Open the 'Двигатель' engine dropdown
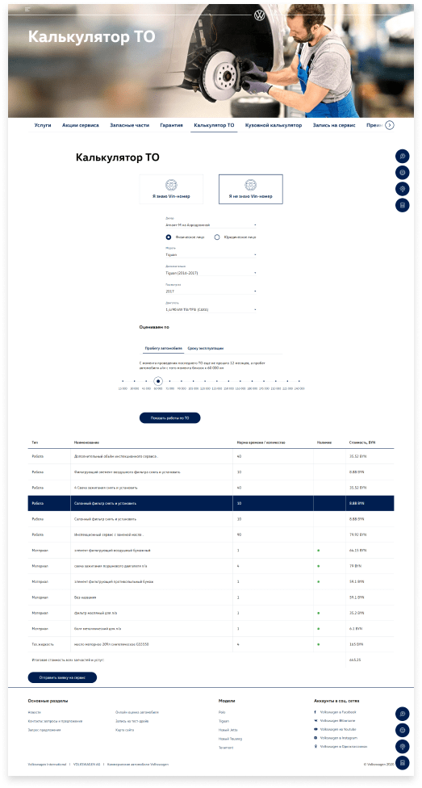This screenshot has width=422, height=788. pyautogui.click(x=211, y=309)
